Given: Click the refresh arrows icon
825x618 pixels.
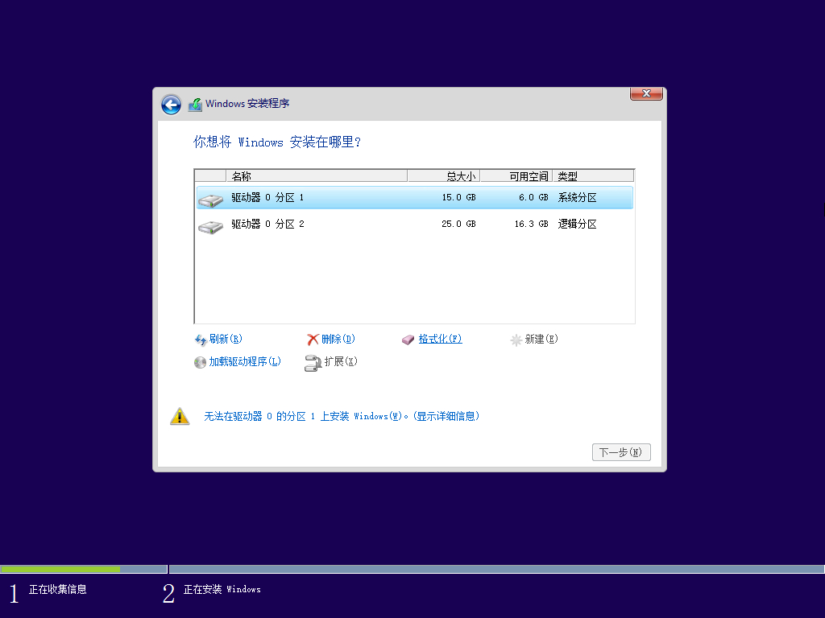Looking at the screenshot, I should pos(201,340).
